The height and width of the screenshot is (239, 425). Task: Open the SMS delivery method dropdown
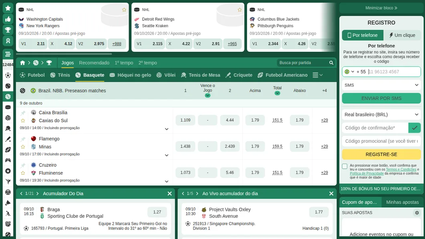pyautogui.click(x=381, y=85)
